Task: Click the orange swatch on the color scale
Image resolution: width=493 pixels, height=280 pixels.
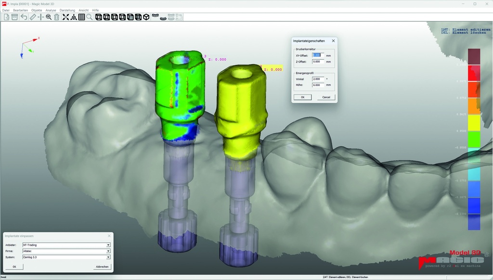Action: [474, 106]
